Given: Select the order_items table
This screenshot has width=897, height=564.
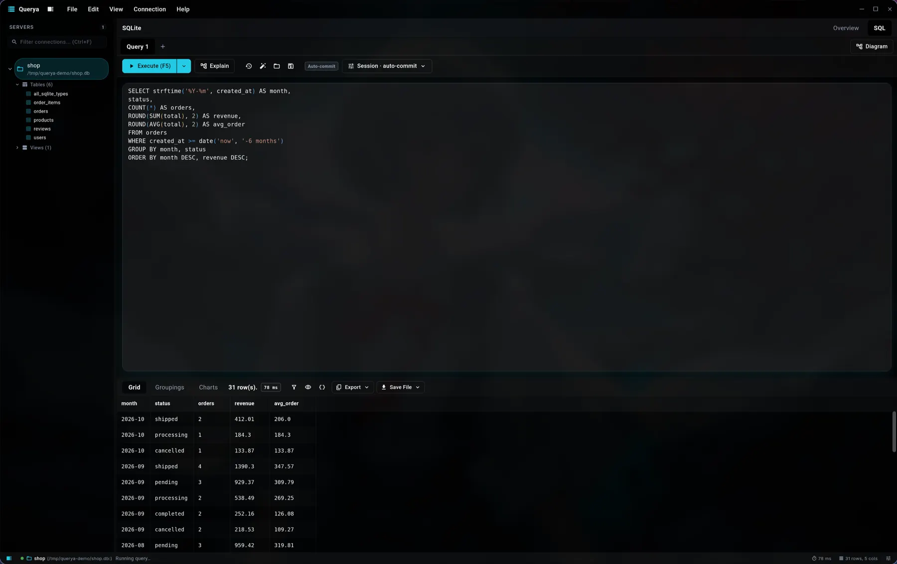Looking at the screenshot, I should tap(47, 103).
